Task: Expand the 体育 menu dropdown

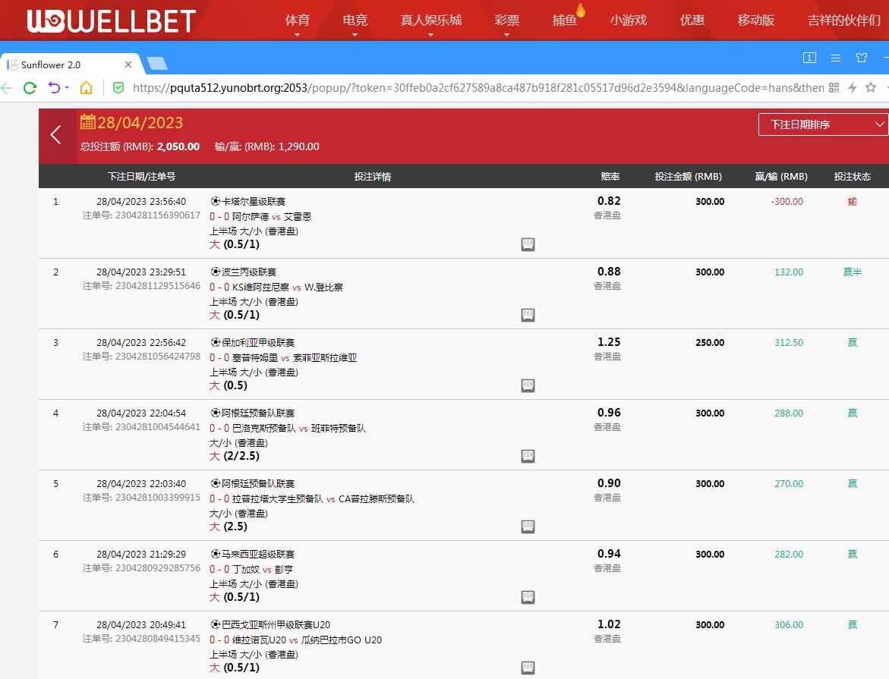Action: (297, 34)
